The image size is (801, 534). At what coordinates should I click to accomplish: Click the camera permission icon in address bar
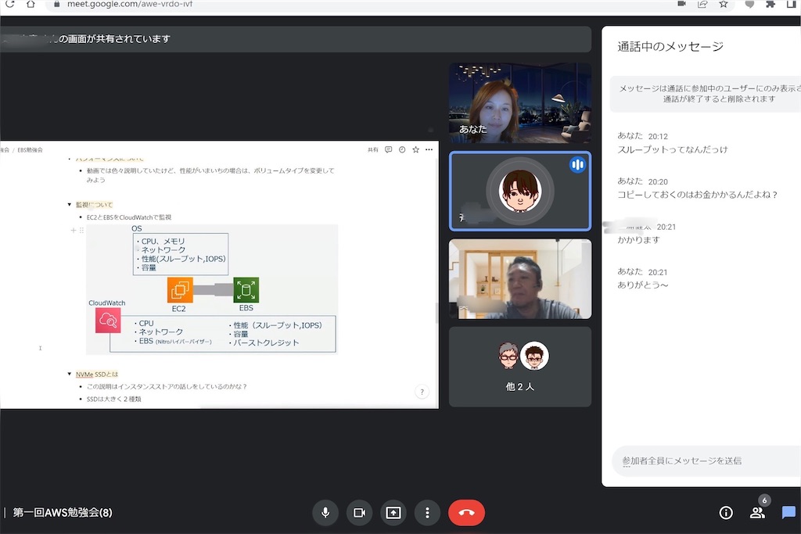[681, 4]
